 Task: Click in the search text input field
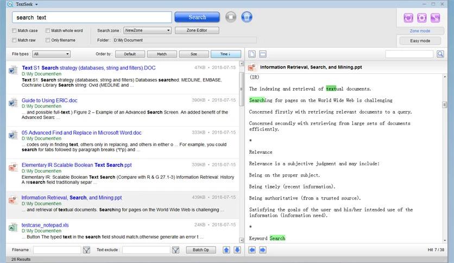tap(91, 17)
